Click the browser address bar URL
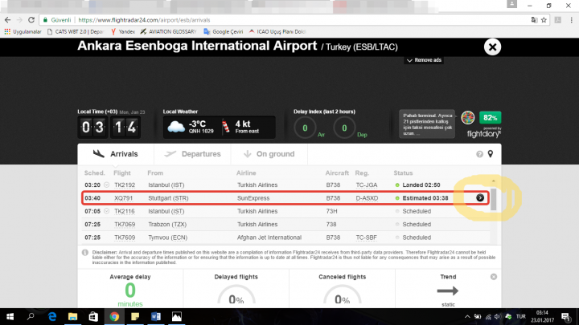This screenshot has width=579, height=325. point(161,20)
